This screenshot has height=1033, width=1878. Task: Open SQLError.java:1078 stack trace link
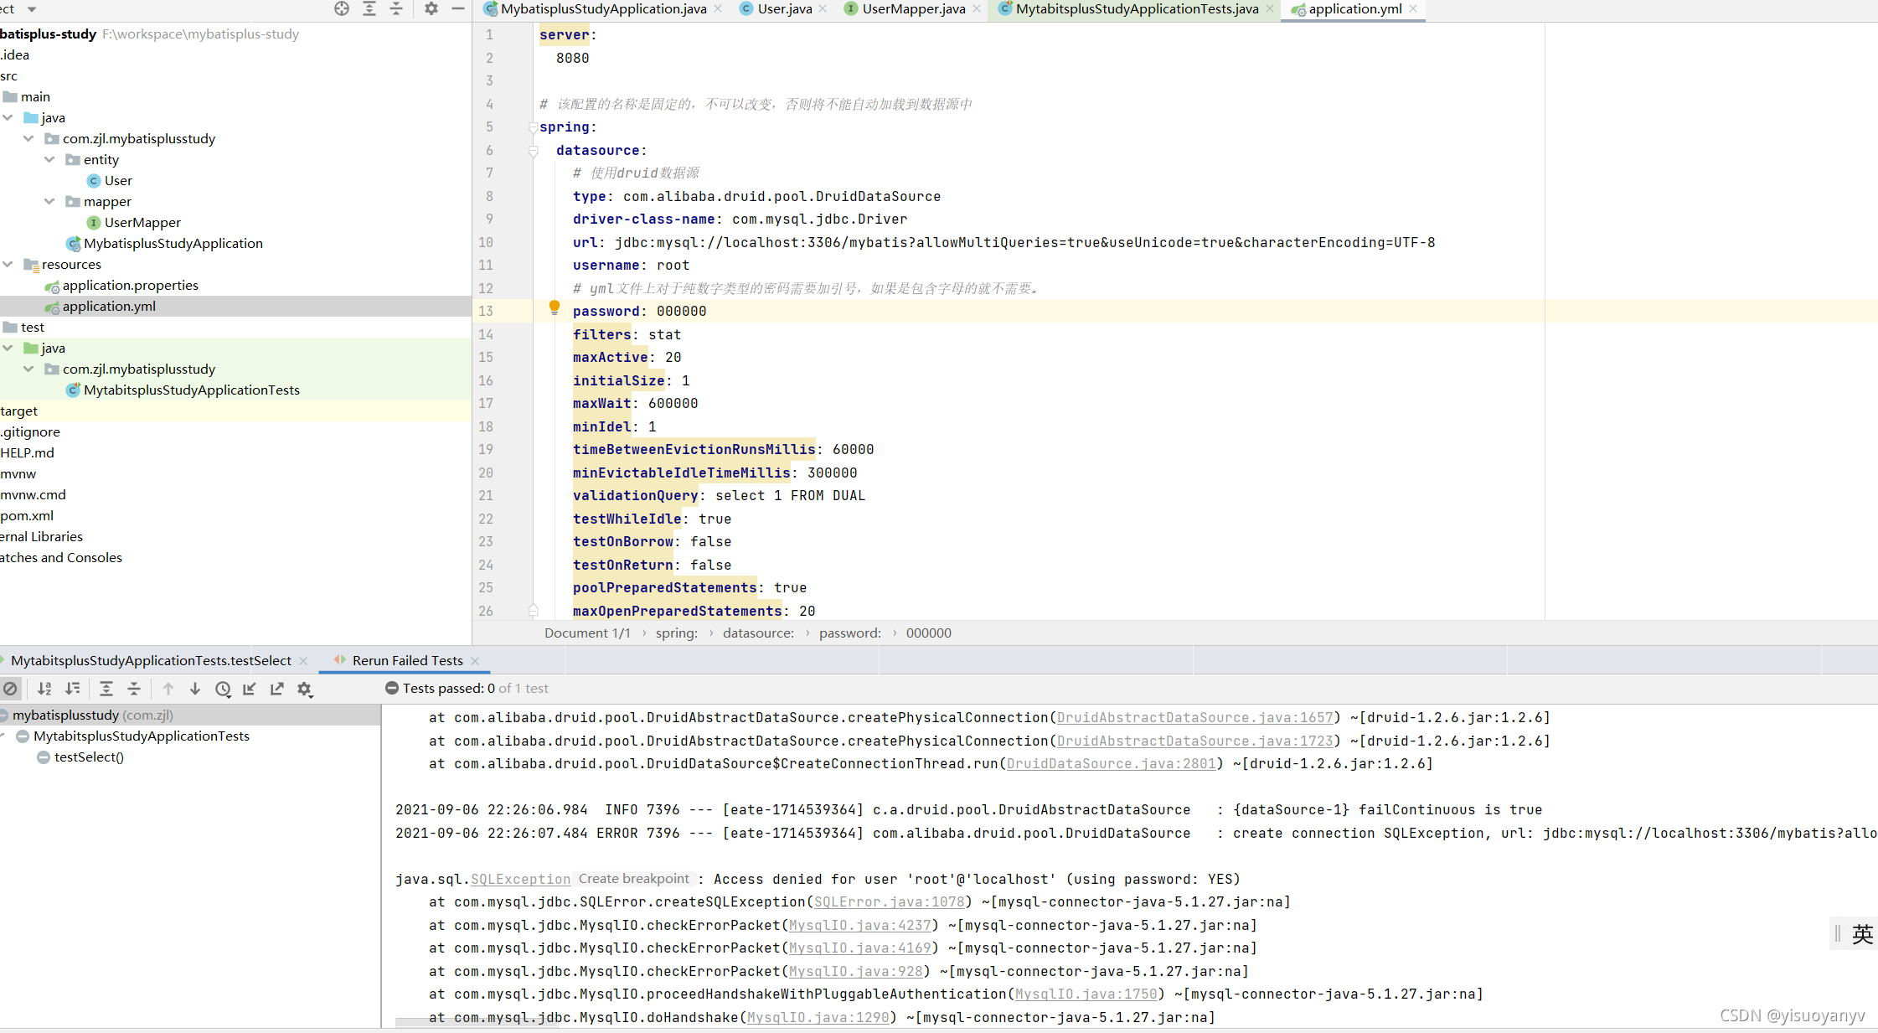[889, 901]
